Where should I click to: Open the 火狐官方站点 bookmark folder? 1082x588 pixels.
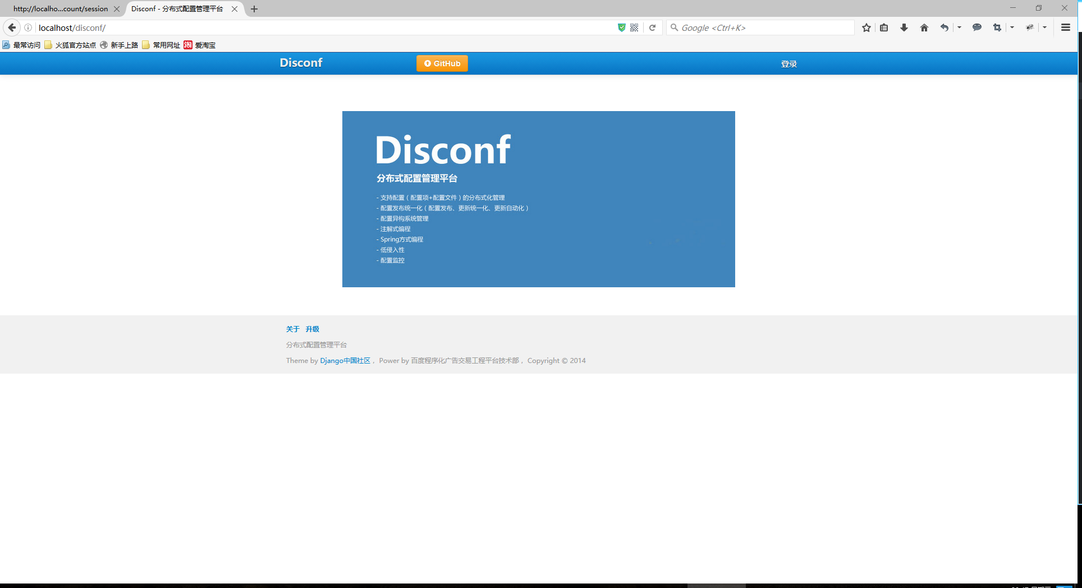(70, 45)
